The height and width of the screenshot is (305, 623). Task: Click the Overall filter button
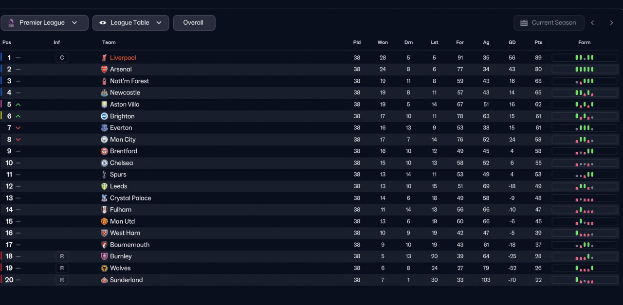tap(194, 23)
